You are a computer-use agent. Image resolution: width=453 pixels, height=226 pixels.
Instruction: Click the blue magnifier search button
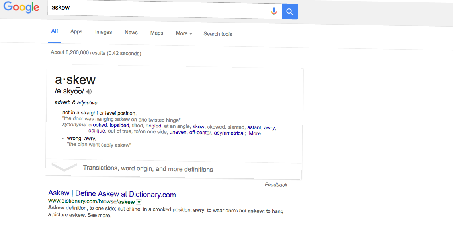[x=290, y=12]
